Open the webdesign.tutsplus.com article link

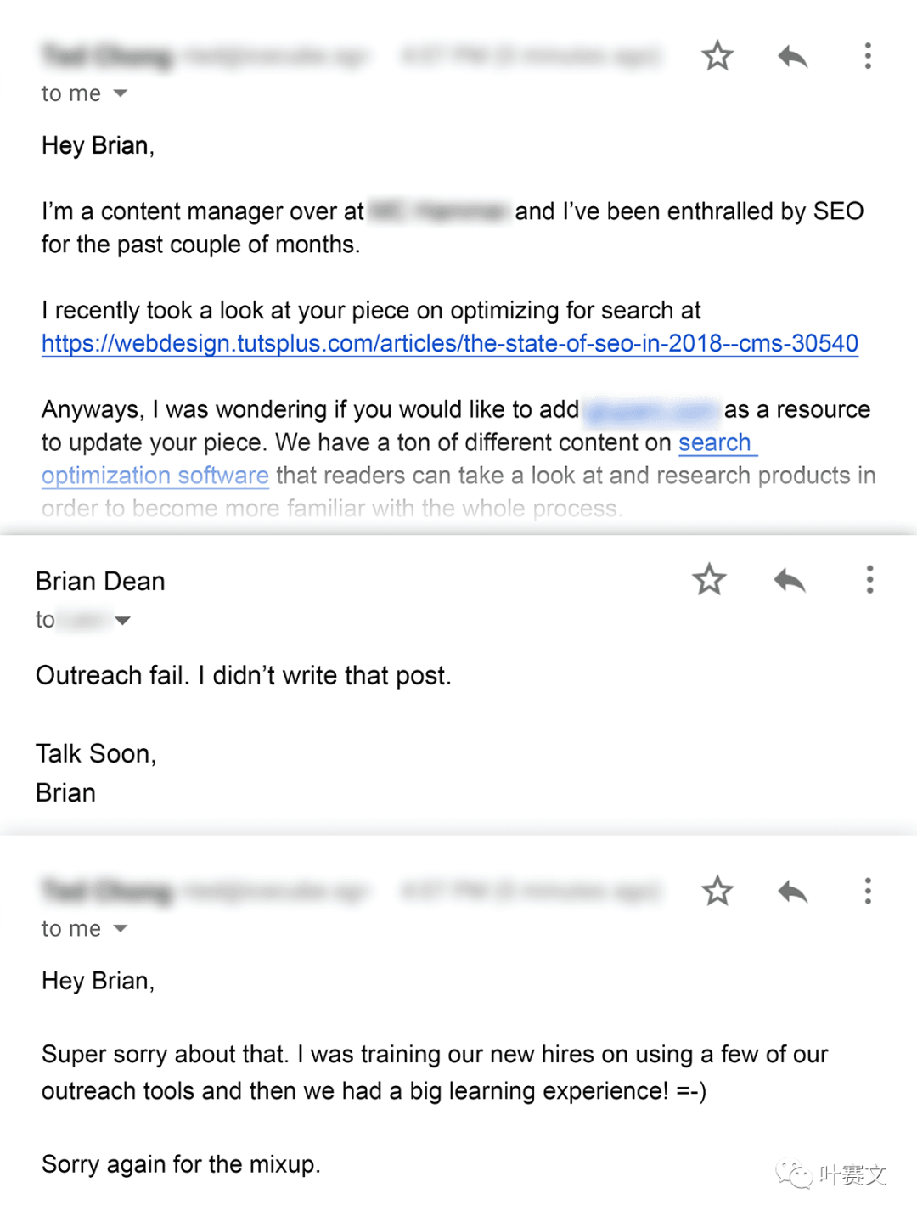449,343
